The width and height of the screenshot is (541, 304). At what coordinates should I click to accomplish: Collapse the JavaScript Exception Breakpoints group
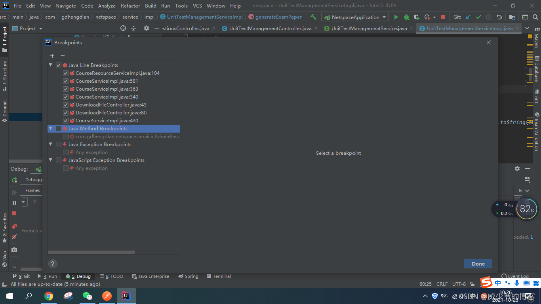(x=50, y=160)
